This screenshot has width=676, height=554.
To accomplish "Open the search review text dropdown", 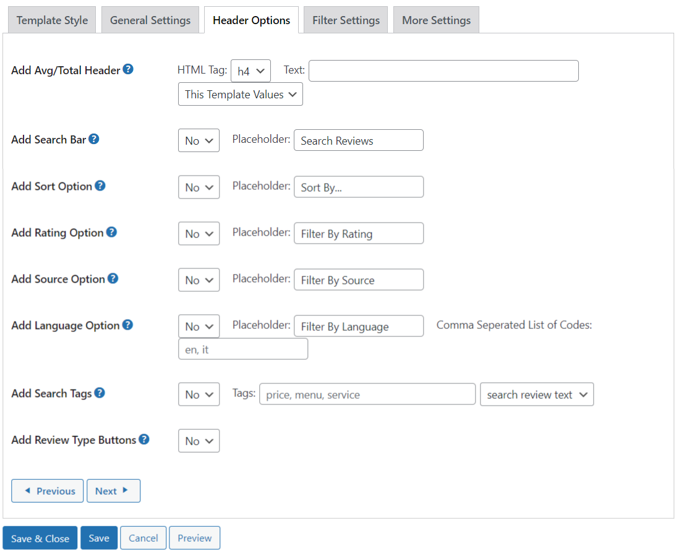I will pos(536,394).
